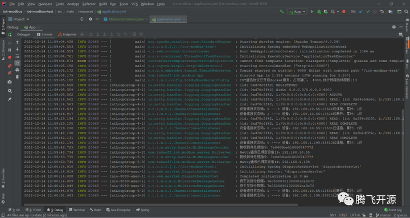Open debug settings gear in left sidebar
The width and height of the screenshot is (410, 218).
click(x=10, y=91)
